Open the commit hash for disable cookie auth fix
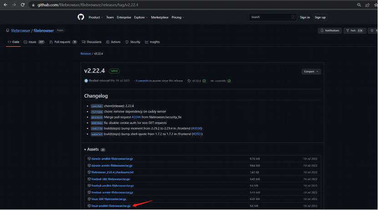This screenshot has width=378, height=210. pos(97,123)
